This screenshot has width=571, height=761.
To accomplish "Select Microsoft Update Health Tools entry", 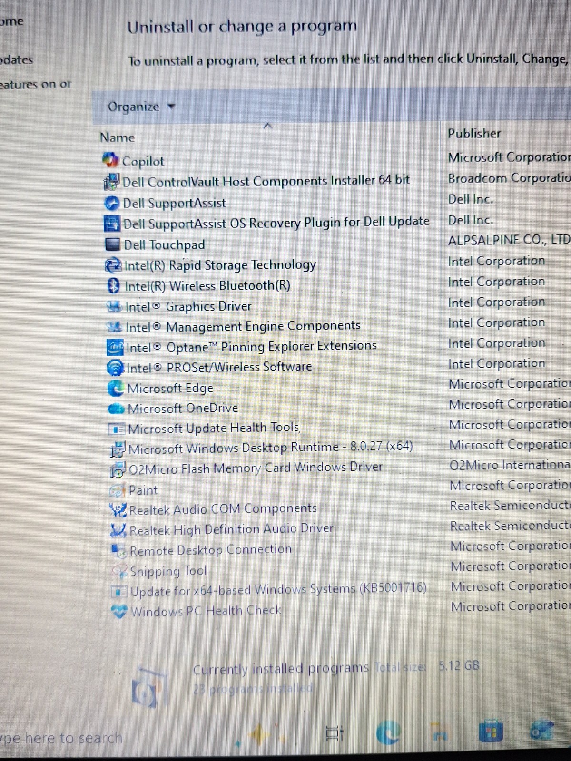I will coord(214,428).
